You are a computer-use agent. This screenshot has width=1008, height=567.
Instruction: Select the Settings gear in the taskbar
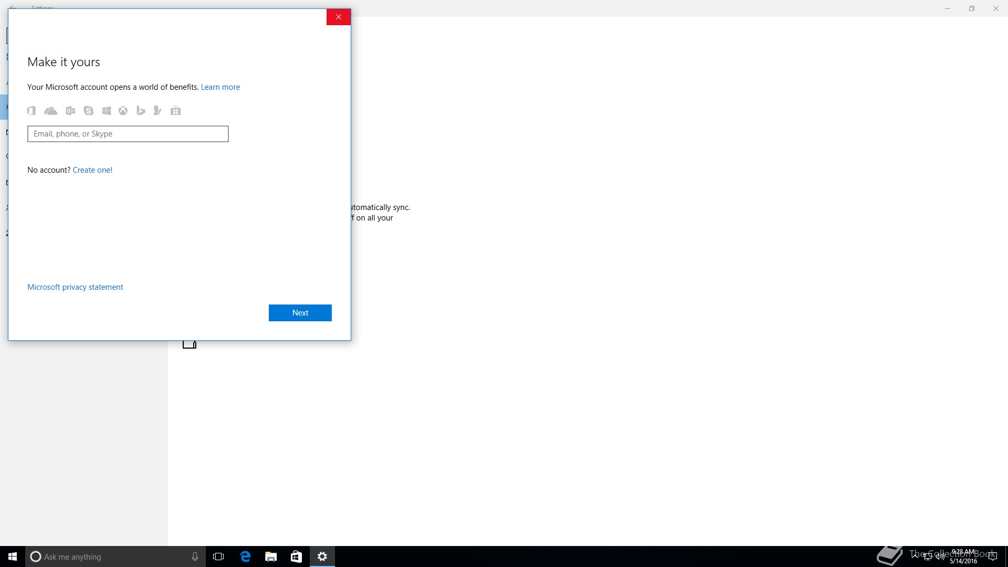(x=322, y=556)
